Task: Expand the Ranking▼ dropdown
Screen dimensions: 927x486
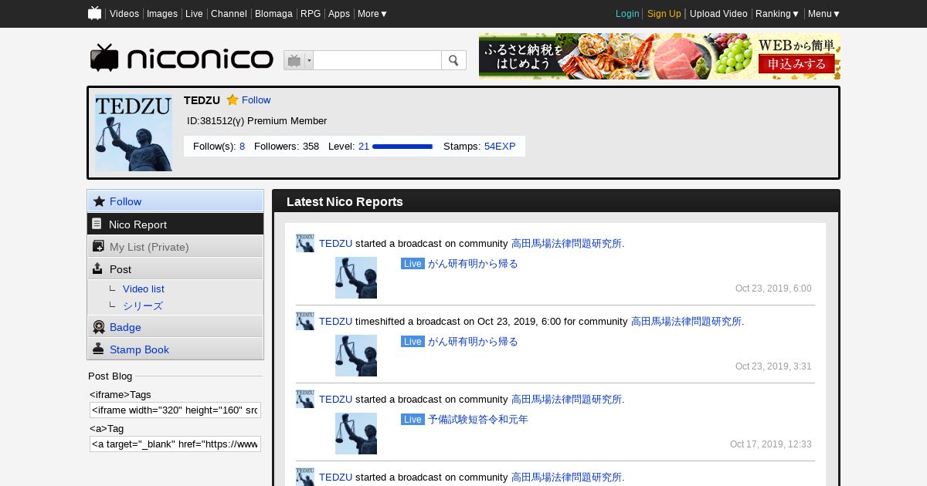Action: tap(777, 14)
